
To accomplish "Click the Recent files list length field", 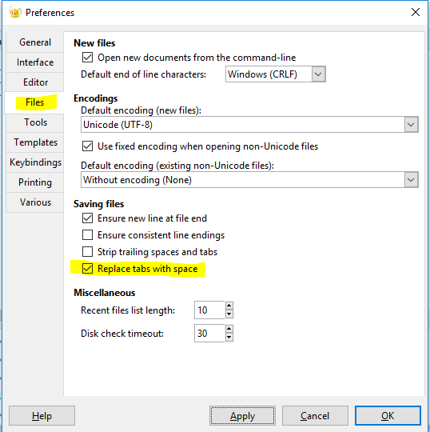I will pos(209,310).
